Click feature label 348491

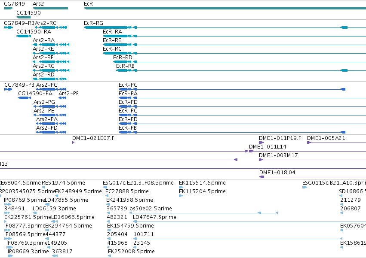coord(15,209)
